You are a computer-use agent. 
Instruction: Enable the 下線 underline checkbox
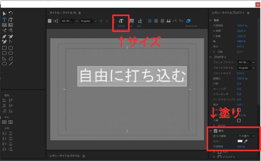point(239,120)
